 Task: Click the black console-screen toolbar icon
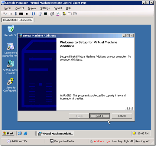click(21, 14)
